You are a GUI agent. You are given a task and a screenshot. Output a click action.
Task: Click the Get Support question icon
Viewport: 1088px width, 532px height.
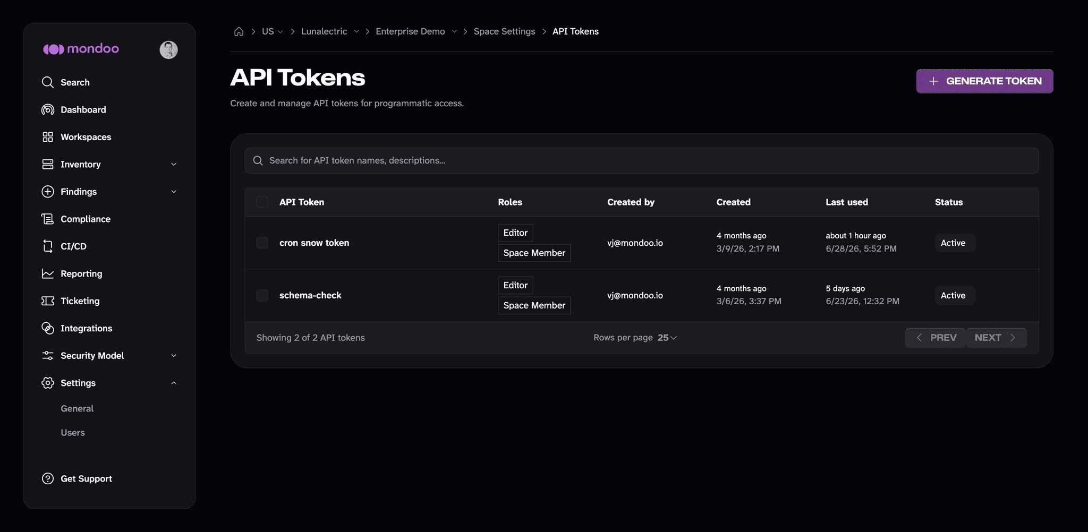click(48, 478)
